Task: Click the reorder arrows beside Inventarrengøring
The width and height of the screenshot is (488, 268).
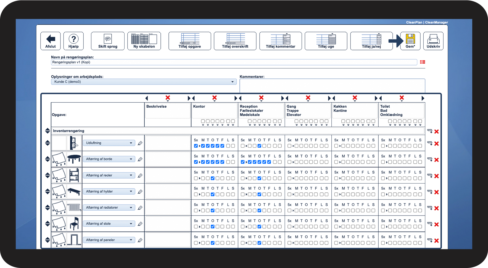Action: (x=47, y=131)
